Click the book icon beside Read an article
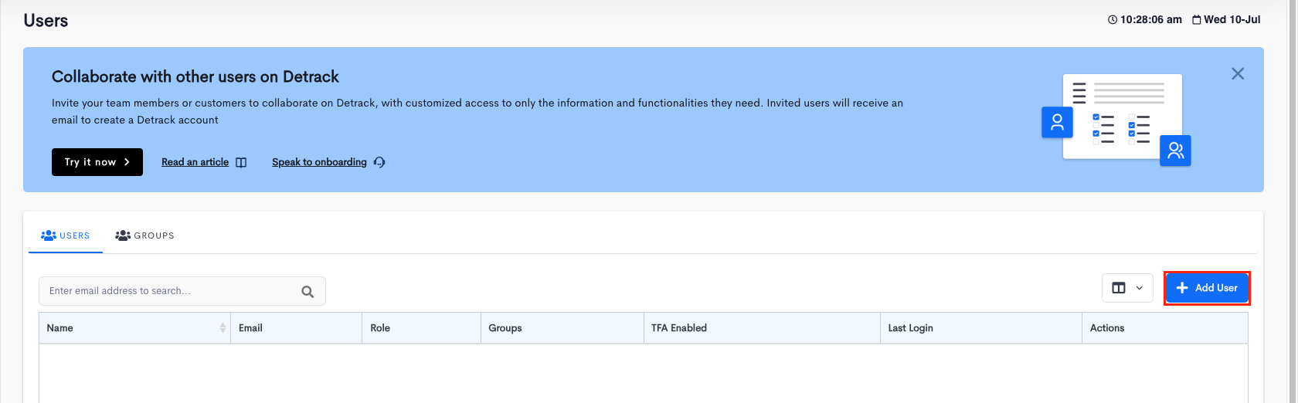This screenshot has height=403, width=1298. point(241,162)
